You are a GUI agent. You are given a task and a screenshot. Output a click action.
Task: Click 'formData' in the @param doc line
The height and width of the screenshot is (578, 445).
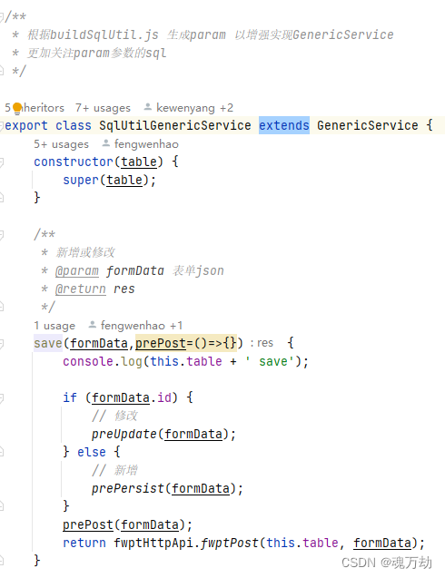[135, 270]
